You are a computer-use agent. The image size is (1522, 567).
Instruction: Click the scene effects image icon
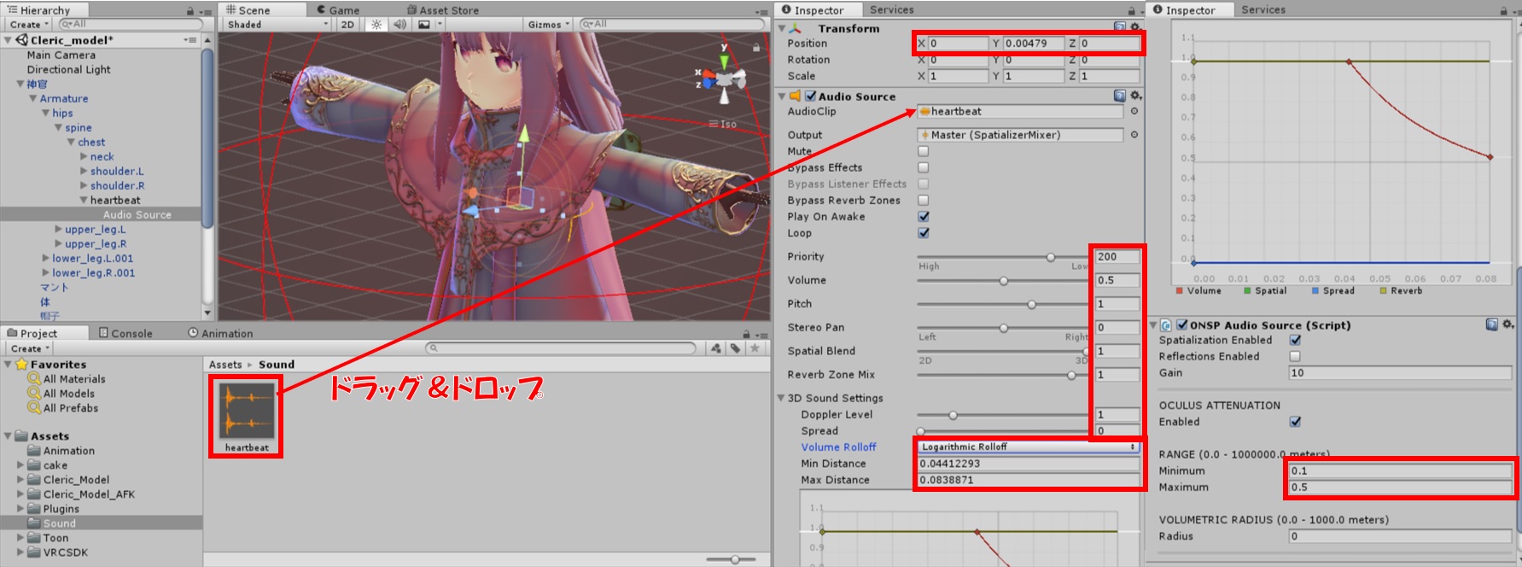point(424,25)
